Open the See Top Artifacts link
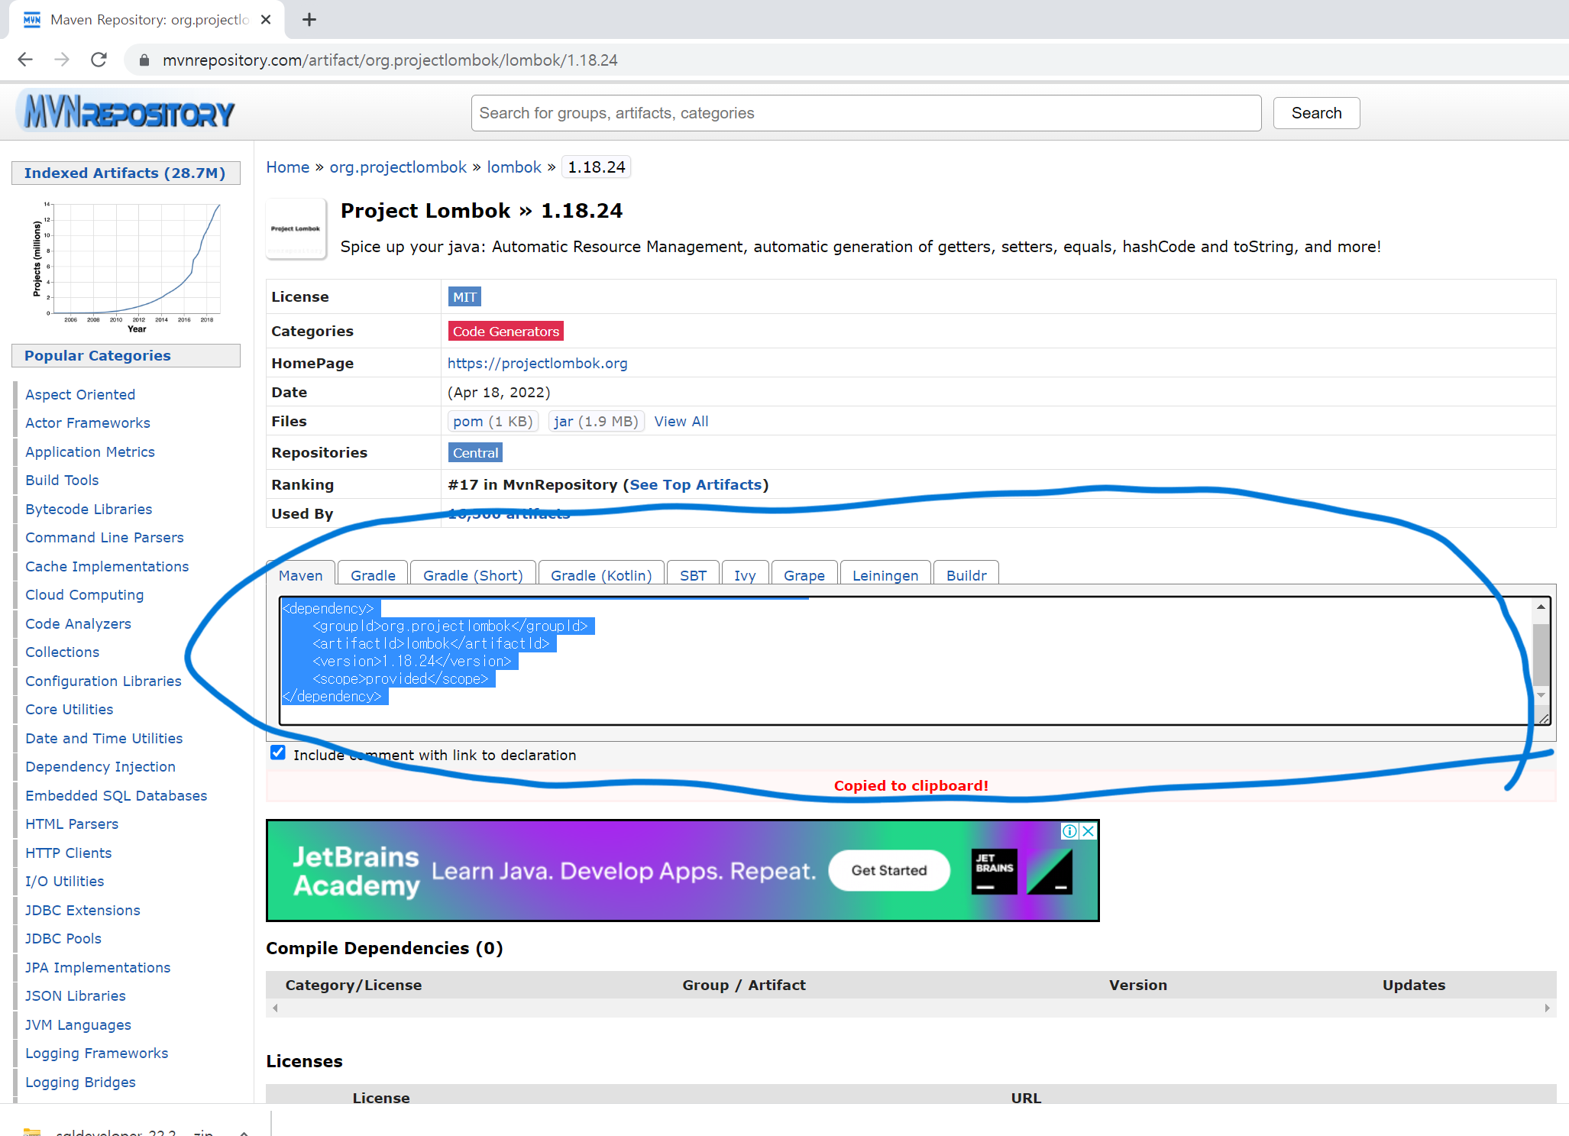This screenshot has height=1136, width=1569. coord(695,484)
